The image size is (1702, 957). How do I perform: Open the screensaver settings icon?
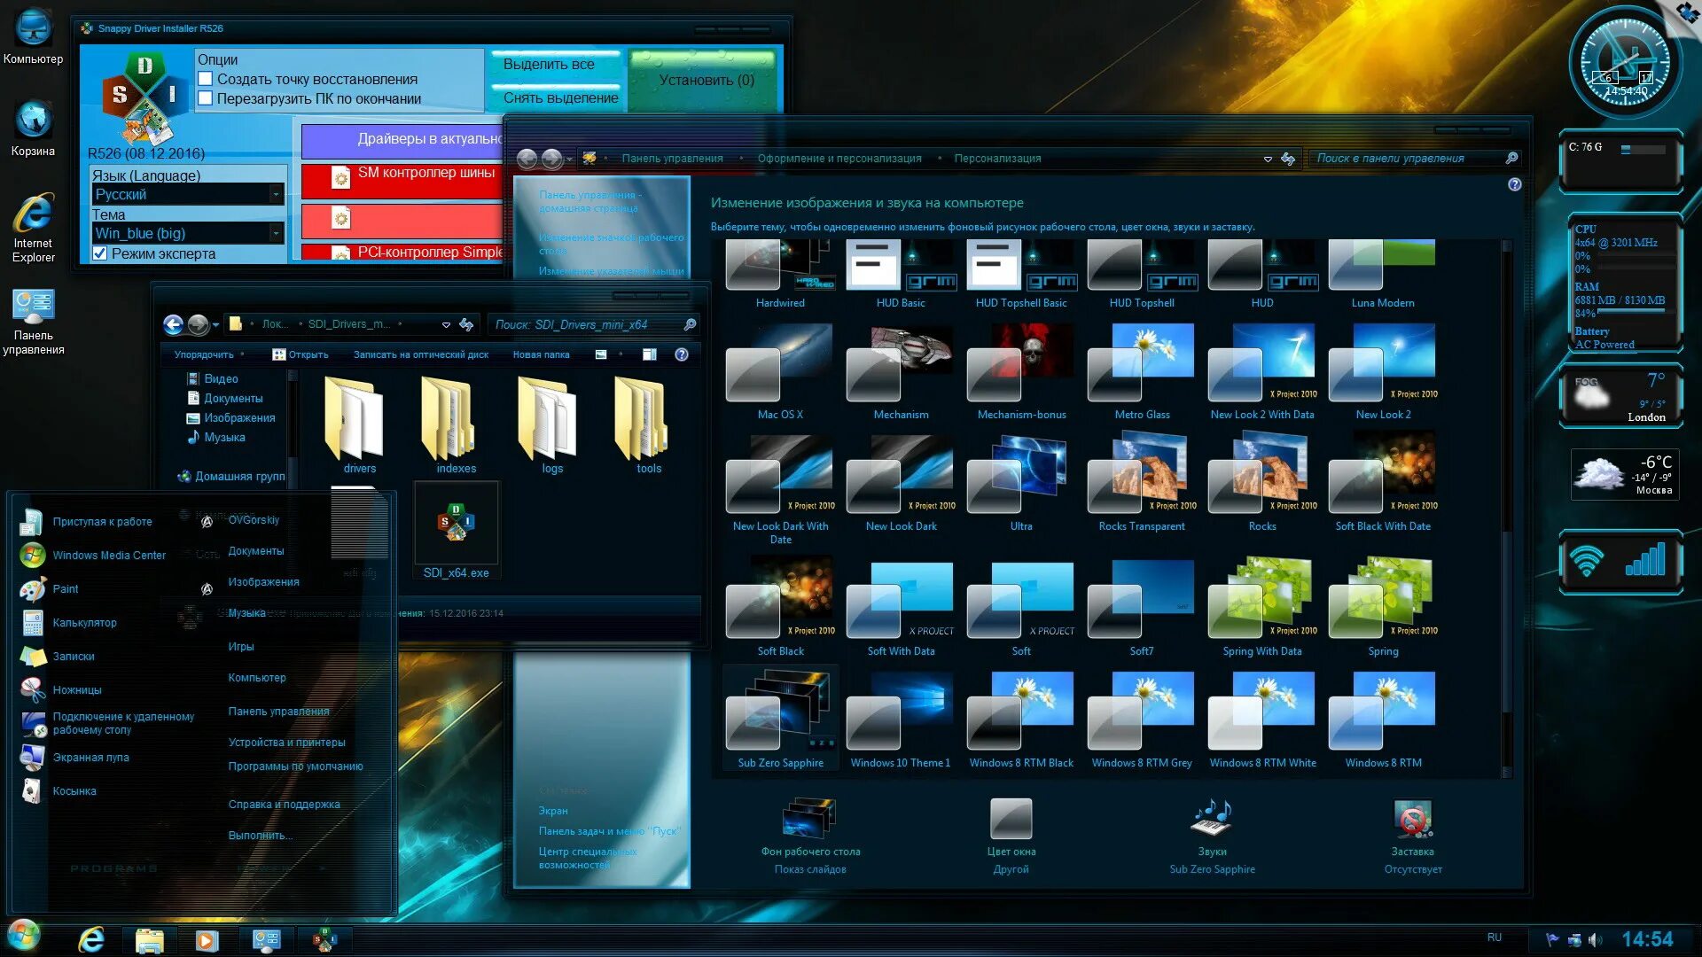[1412, 819]
